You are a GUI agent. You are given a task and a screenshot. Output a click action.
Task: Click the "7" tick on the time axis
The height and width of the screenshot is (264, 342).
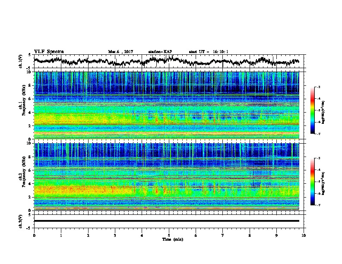click(223, 236)
